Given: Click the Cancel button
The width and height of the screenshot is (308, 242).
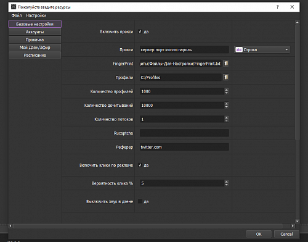Looking at the screenshot, I should point(286,234).
